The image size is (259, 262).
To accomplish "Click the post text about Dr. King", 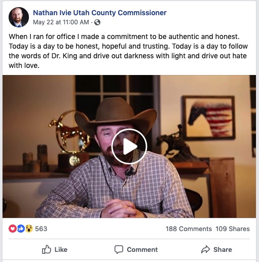I will point(128,51).
